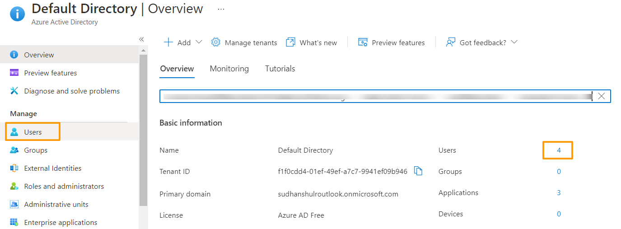621x229 pixels.
Task: Click the Enterprise applications grid icon
Action: click(x=14, y=222)
